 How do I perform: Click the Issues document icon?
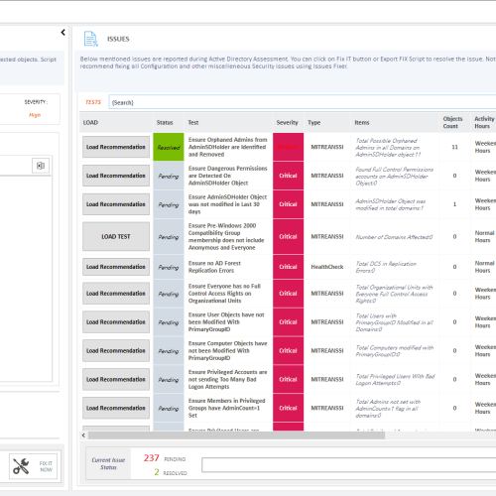click(91, 39)
